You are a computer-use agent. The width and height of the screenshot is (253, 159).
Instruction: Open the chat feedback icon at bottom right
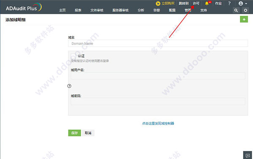pos(248,155)
